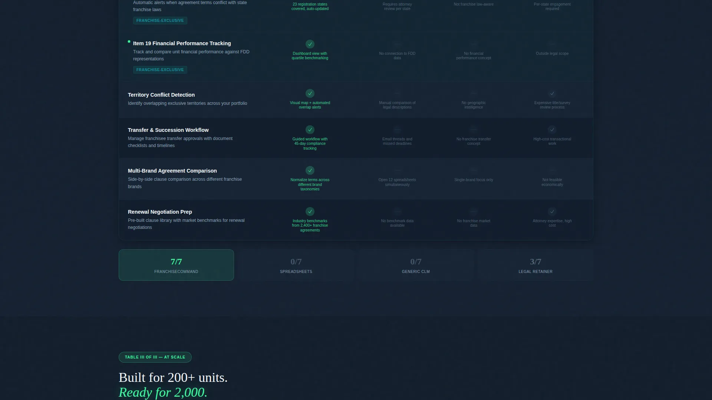Click 'Visual map + automated overlap alerts' text
The width and height of the screenshot is (712, 400).
310,105
